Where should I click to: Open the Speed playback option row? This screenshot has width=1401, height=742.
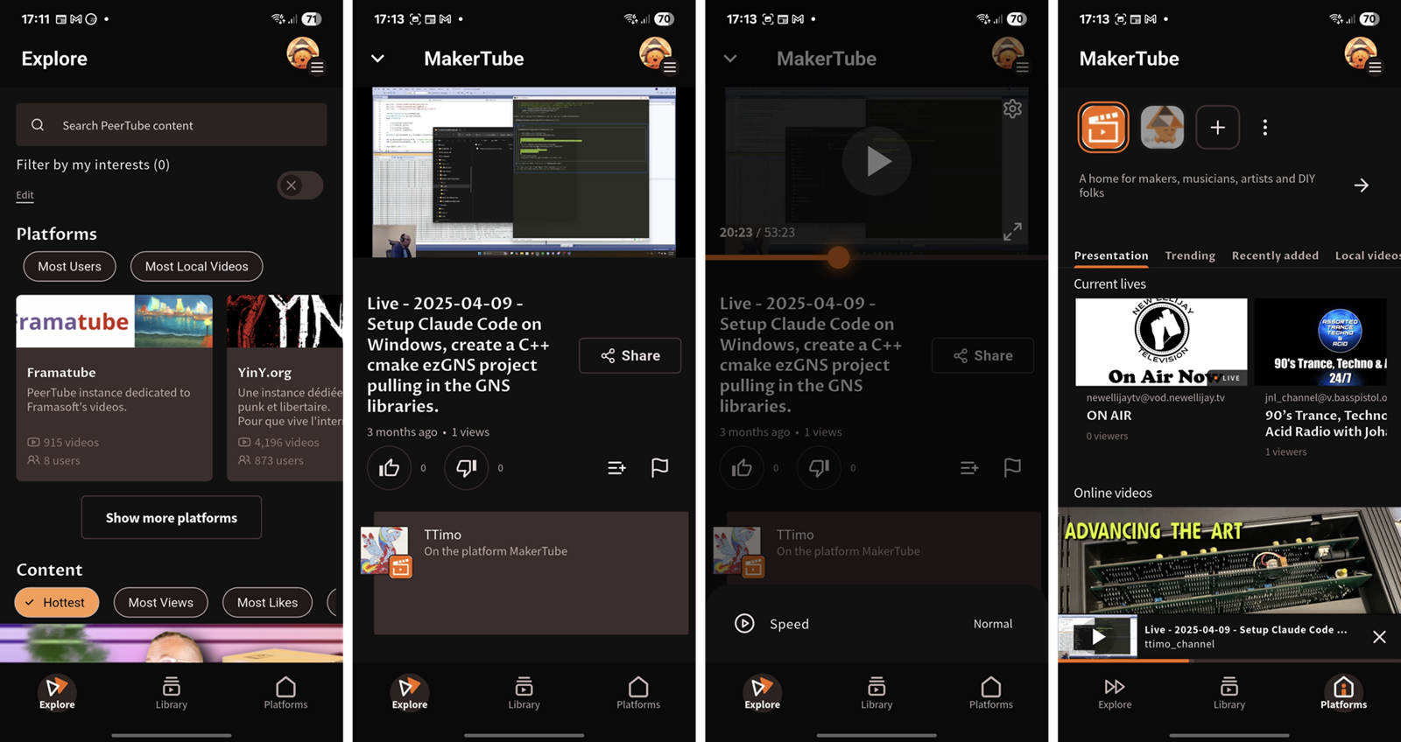click(x=877, y=624)
